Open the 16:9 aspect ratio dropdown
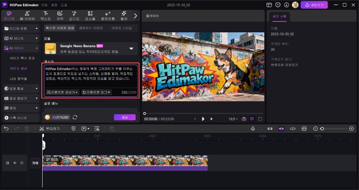The height and width of the screenshot is (190, 359). (x=233, y=119)
